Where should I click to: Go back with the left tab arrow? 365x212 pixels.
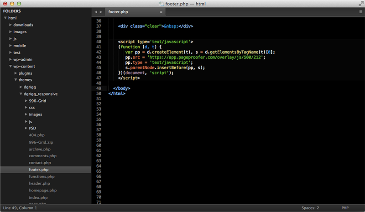coord(96,12)
